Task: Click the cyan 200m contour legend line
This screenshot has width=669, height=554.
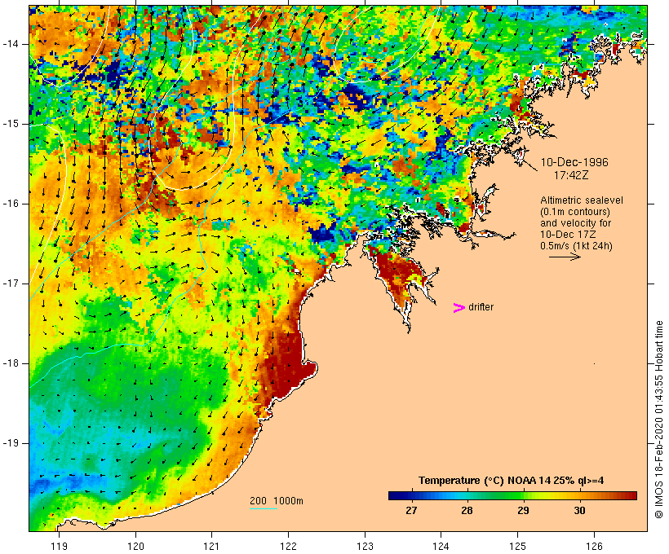Action: [x=264, y=508]
